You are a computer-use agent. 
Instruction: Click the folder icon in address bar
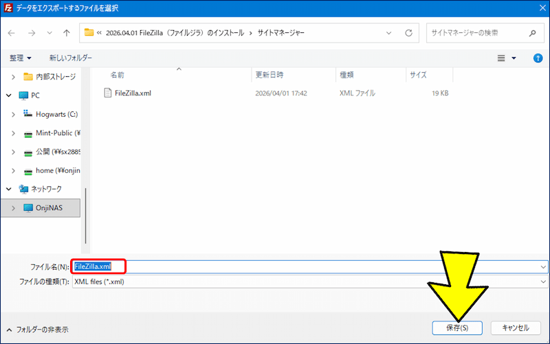point(89,32)
